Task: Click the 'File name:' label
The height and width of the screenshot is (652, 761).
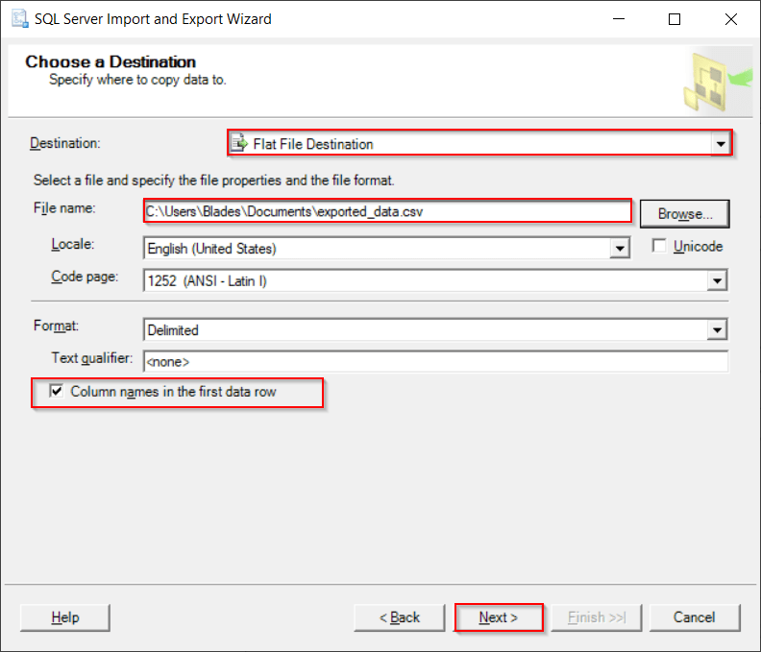Action: point(64,208)
